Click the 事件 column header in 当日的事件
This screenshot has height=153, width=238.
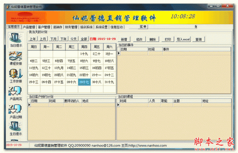pyautogui.click(x=197, y=49)
